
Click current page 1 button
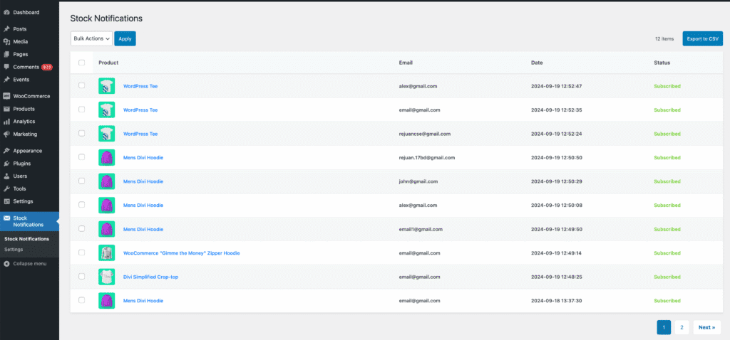[x=664, y=327]
